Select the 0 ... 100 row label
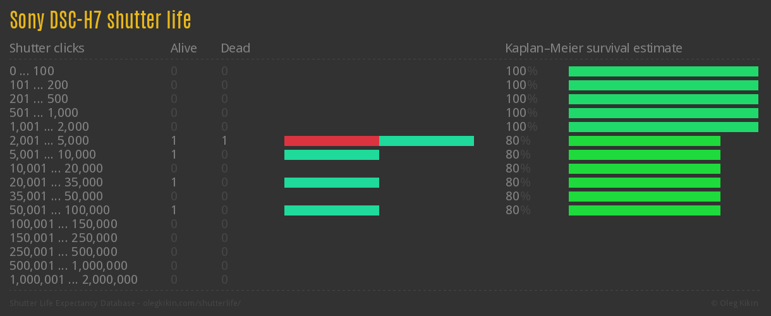 [x=32, y=71]
